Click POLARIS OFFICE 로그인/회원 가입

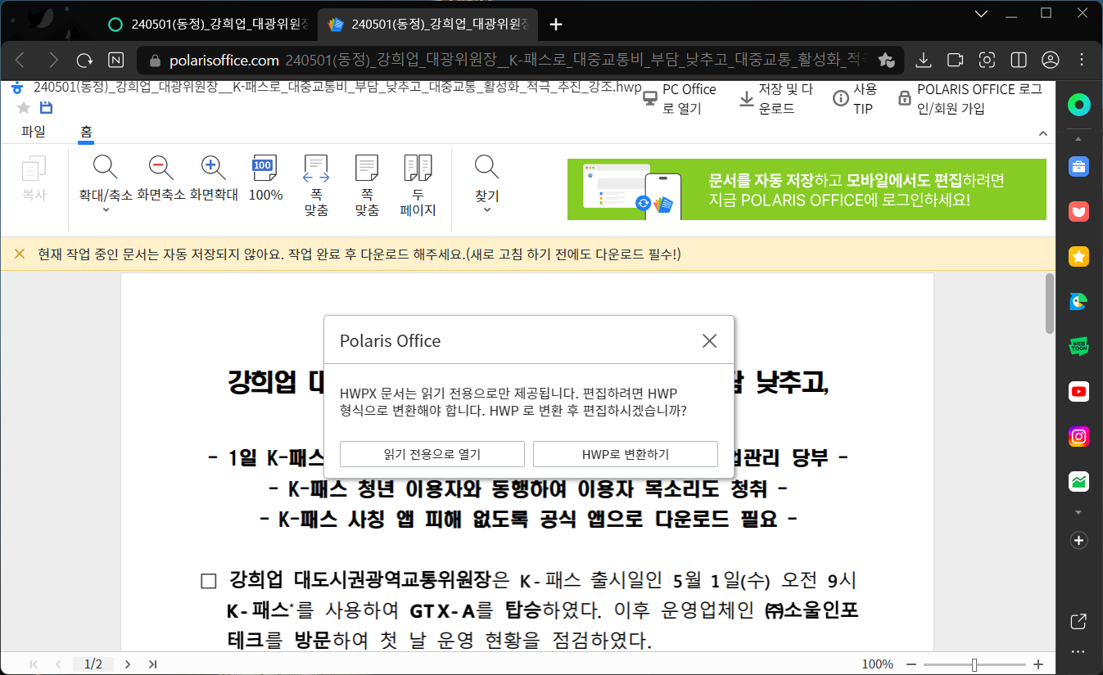pos(970,99)
